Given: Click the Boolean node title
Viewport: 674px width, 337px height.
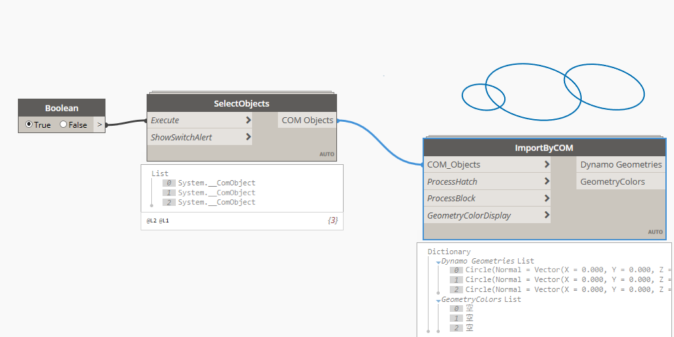Looking at the screenshot, I should pos(62,108).
